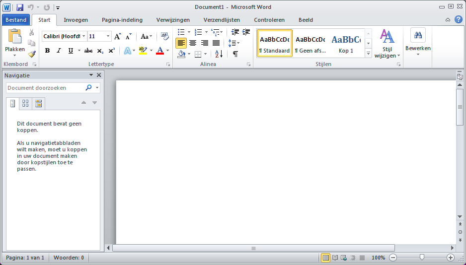Click the 100% zoom level button
This screenshot has width=466, height=265.
[x=379, y=258]
